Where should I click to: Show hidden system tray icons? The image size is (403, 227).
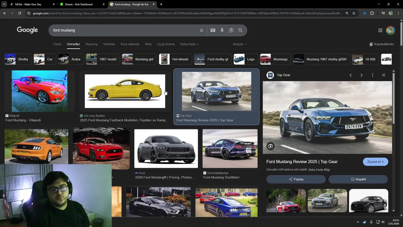pyautogui.click(x=358, y=222)
